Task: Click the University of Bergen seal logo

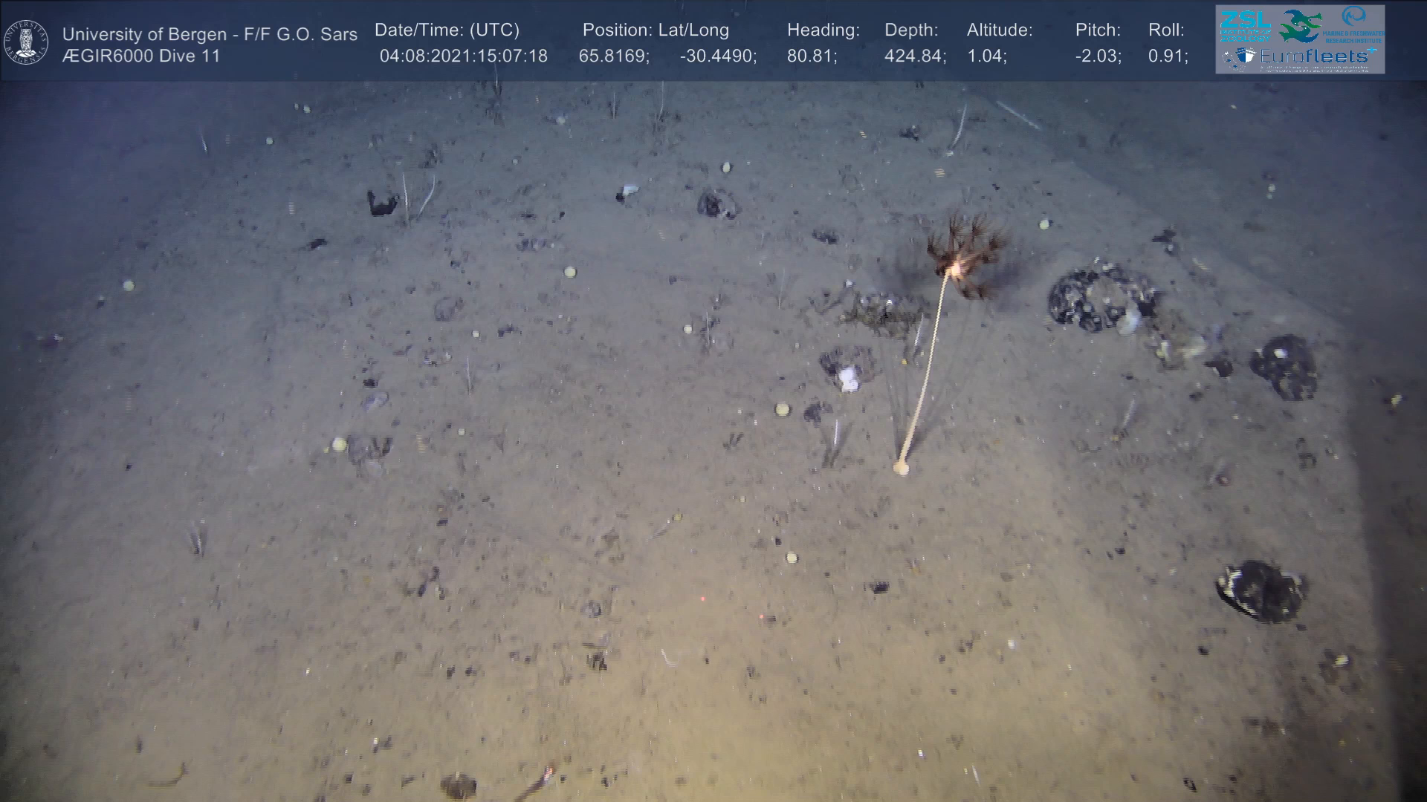Action: (26, 42)
